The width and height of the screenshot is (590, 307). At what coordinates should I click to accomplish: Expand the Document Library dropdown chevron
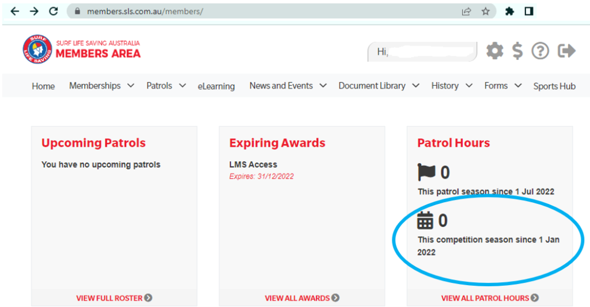pos(416,86)
